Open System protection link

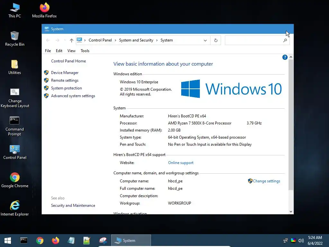coord(66,88)
